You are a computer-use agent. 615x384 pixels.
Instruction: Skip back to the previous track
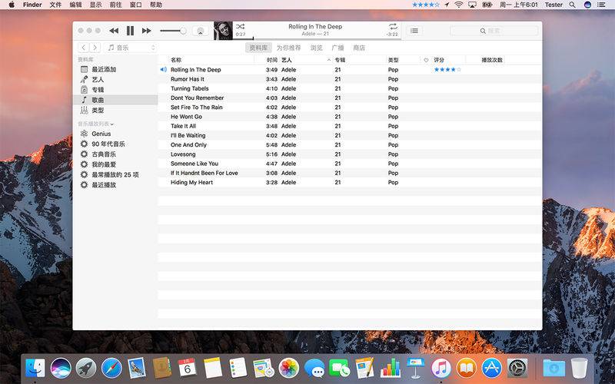tap(114, 31)
